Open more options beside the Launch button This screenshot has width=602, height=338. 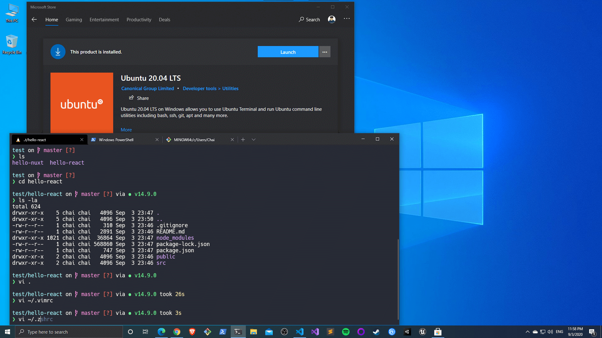pyautogui.click(x=325, y=52)
